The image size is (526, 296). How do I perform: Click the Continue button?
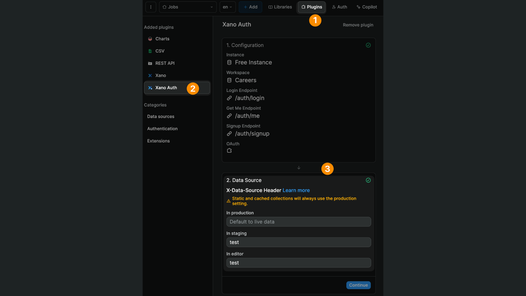click(358, 285)
